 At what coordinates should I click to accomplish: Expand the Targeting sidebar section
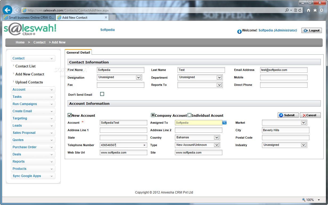(33, 118)
